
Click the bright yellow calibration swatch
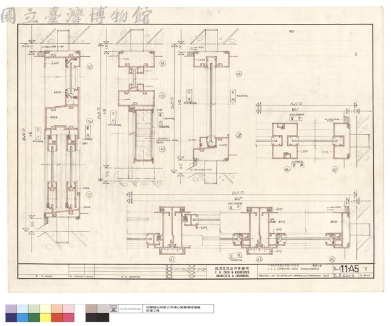tap(46, 317)
